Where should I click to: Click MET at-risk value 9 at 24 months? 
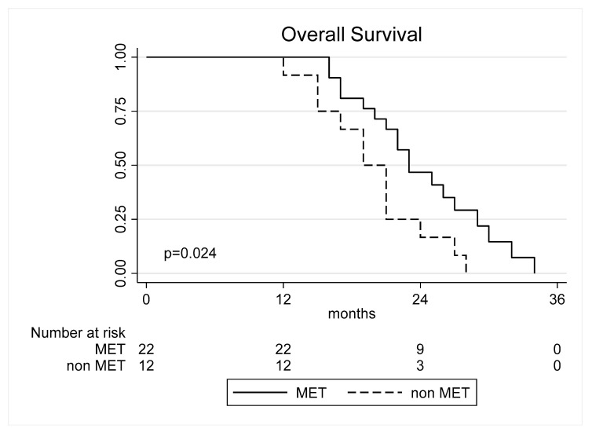coord(420,350)
